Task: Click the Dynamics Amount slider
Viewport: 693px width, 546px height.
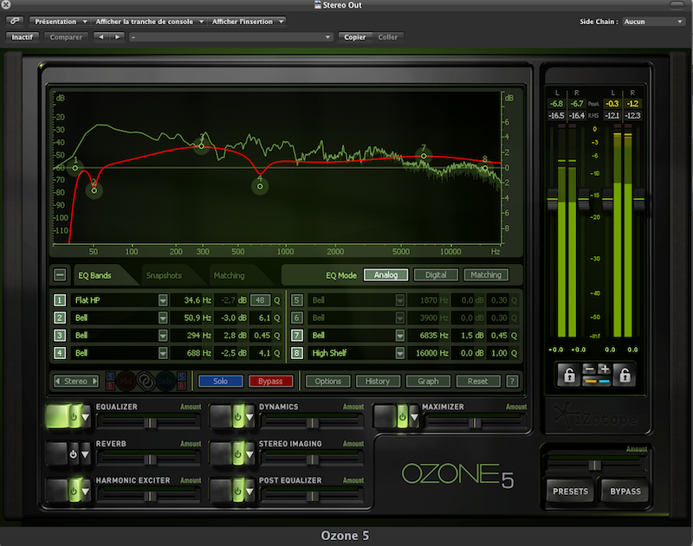Action: [x=312, y=423]
